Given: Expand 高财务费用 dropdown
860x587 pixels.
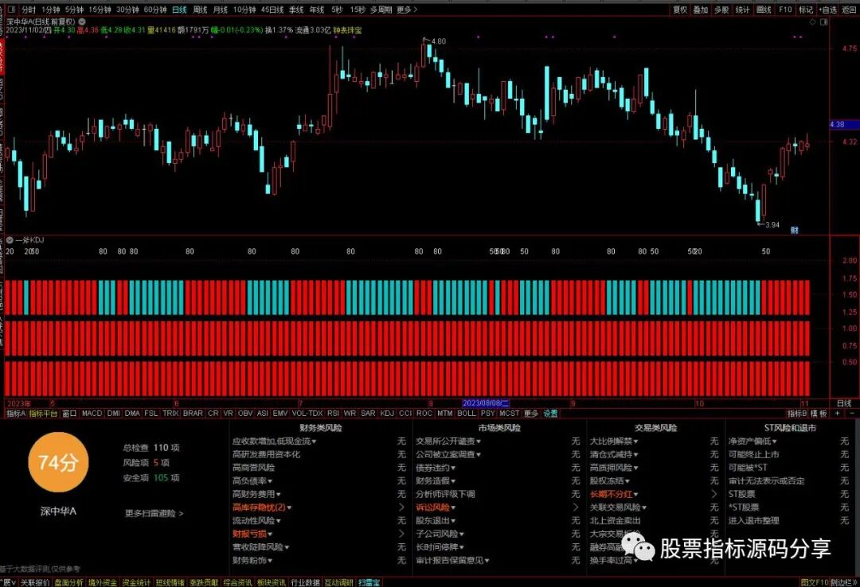Looking at the screenshot, I should pyautogui.click(x=256, y=495).
